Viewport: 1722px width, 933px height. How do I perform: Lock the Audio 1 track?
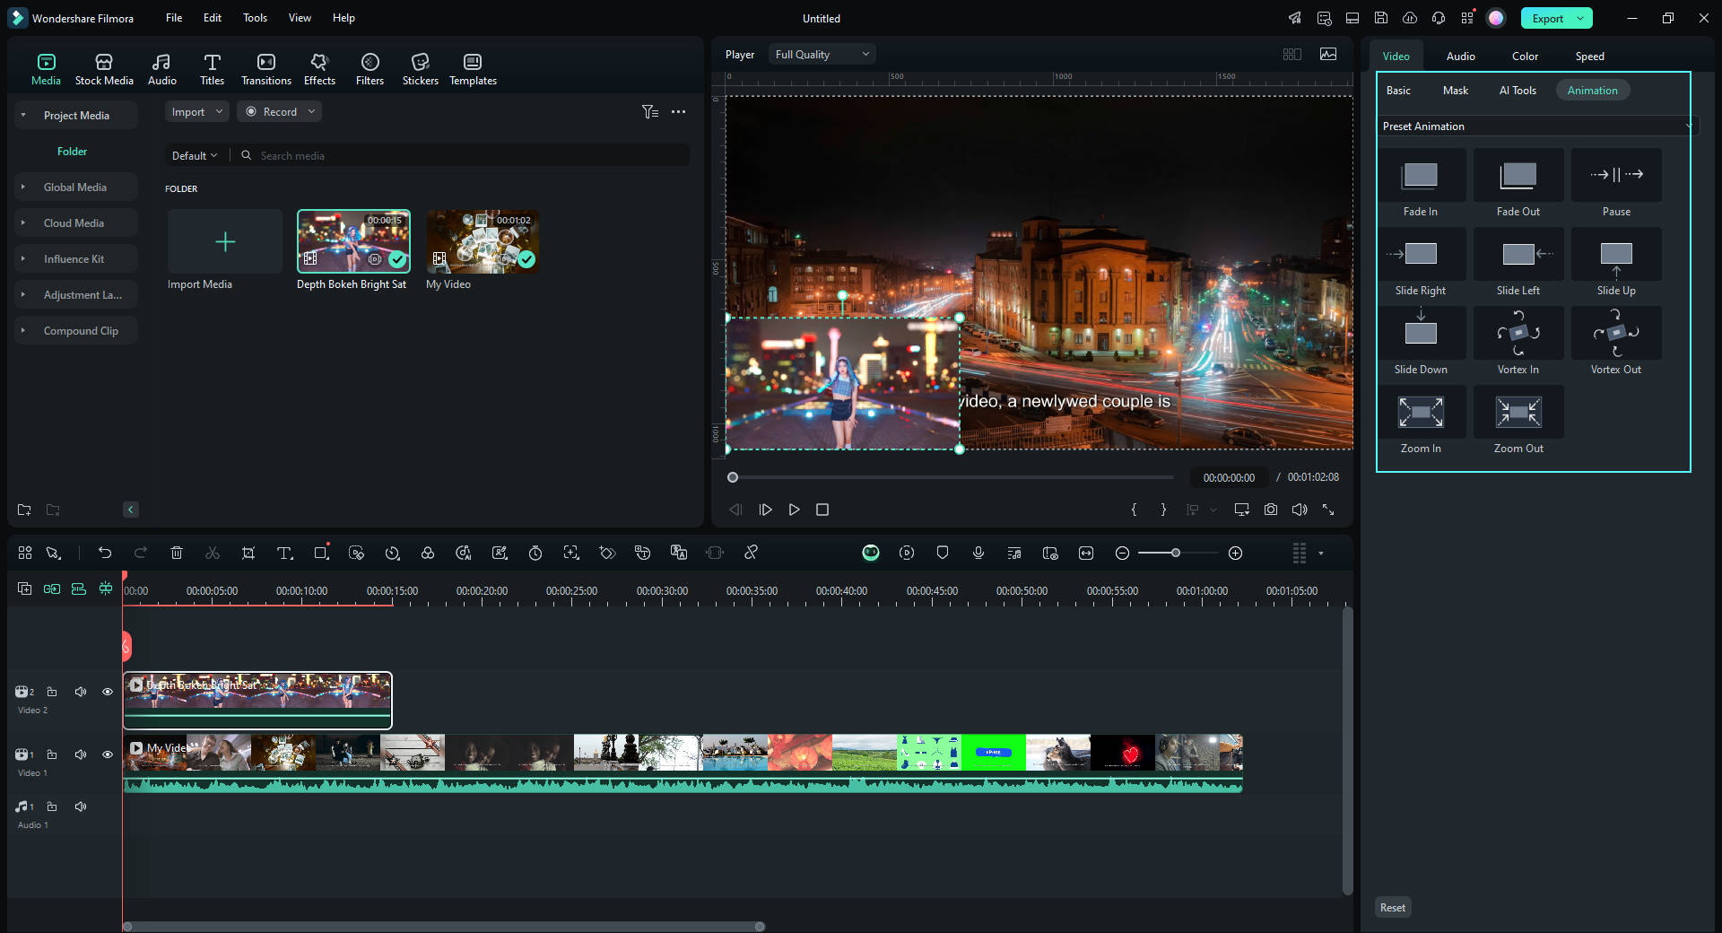[52, 807]
